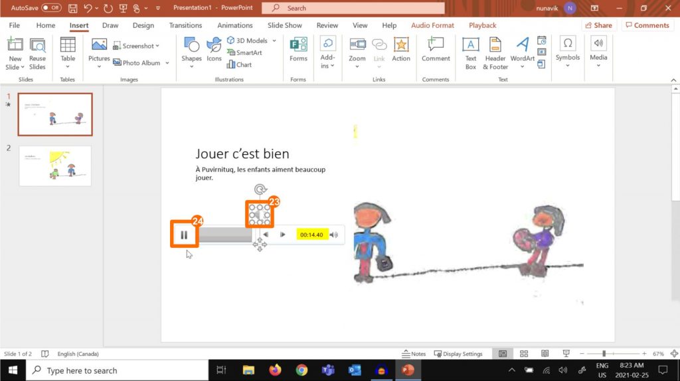This screenshot has height=381, width=680.
Task: Insert a Text Box
Action: coord(471,52)
